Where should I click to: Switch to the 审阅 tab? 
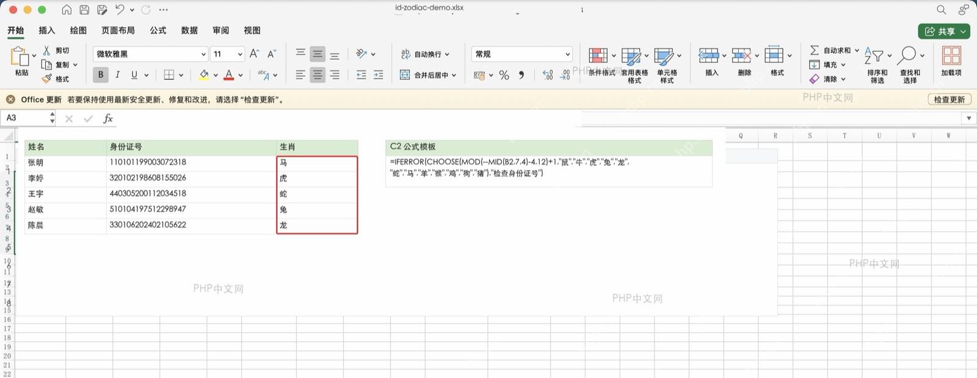tap(220, 30)
